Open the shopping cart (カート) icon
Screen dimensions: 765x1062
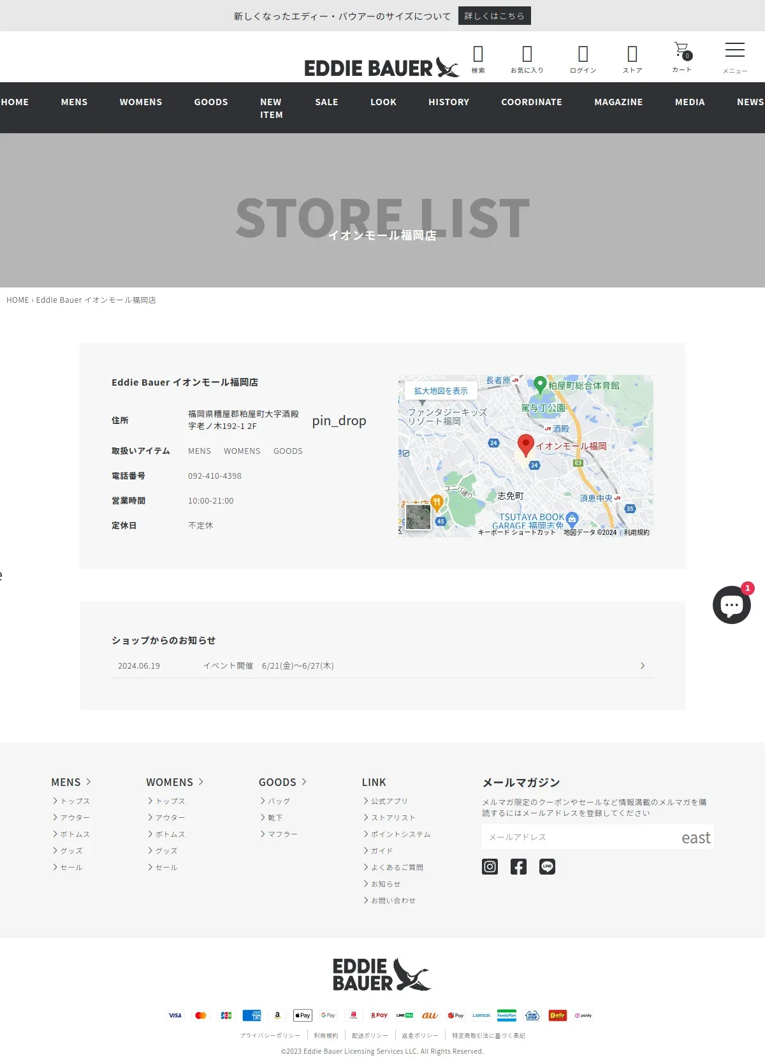click(681, 57)
